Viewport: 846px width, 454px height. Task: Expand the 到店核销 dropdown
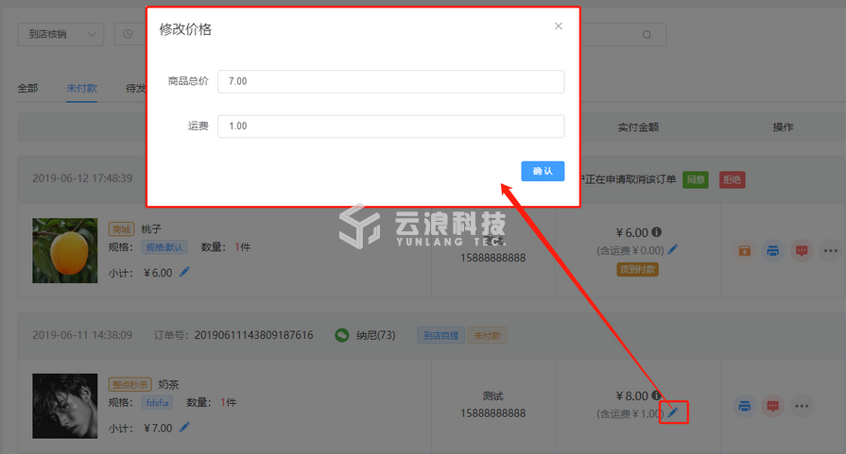[60, 35]
